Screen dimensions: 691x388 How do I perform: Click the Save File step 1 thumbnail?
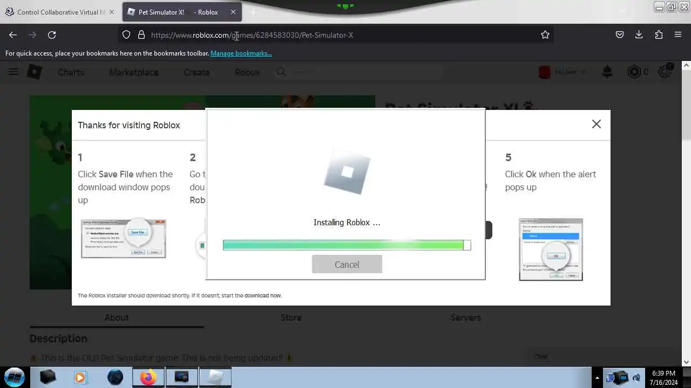click(x=124, y=239)
